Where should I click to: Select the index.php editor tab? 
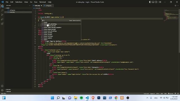37,6
